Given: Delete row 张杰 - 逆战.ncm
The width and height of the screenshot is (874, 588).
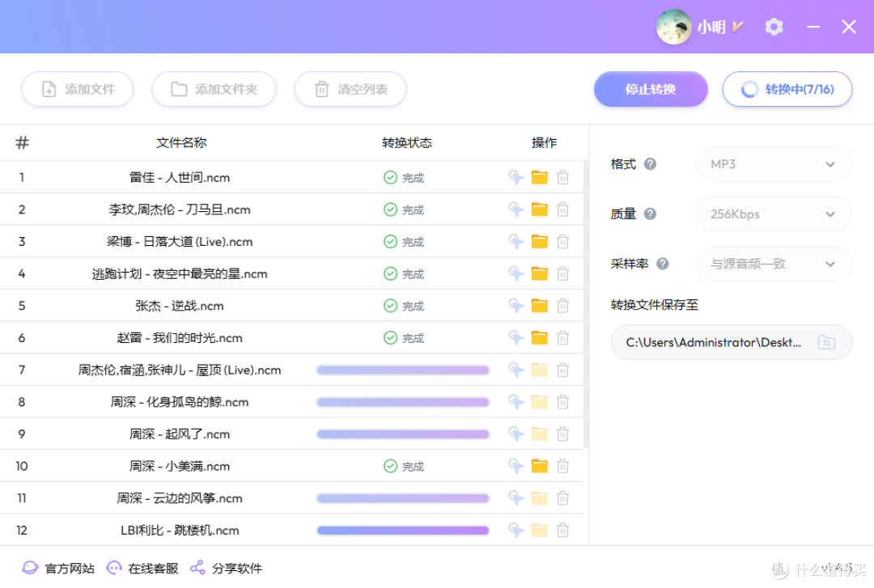Looking at the screenshot, I should click(562, 306).
